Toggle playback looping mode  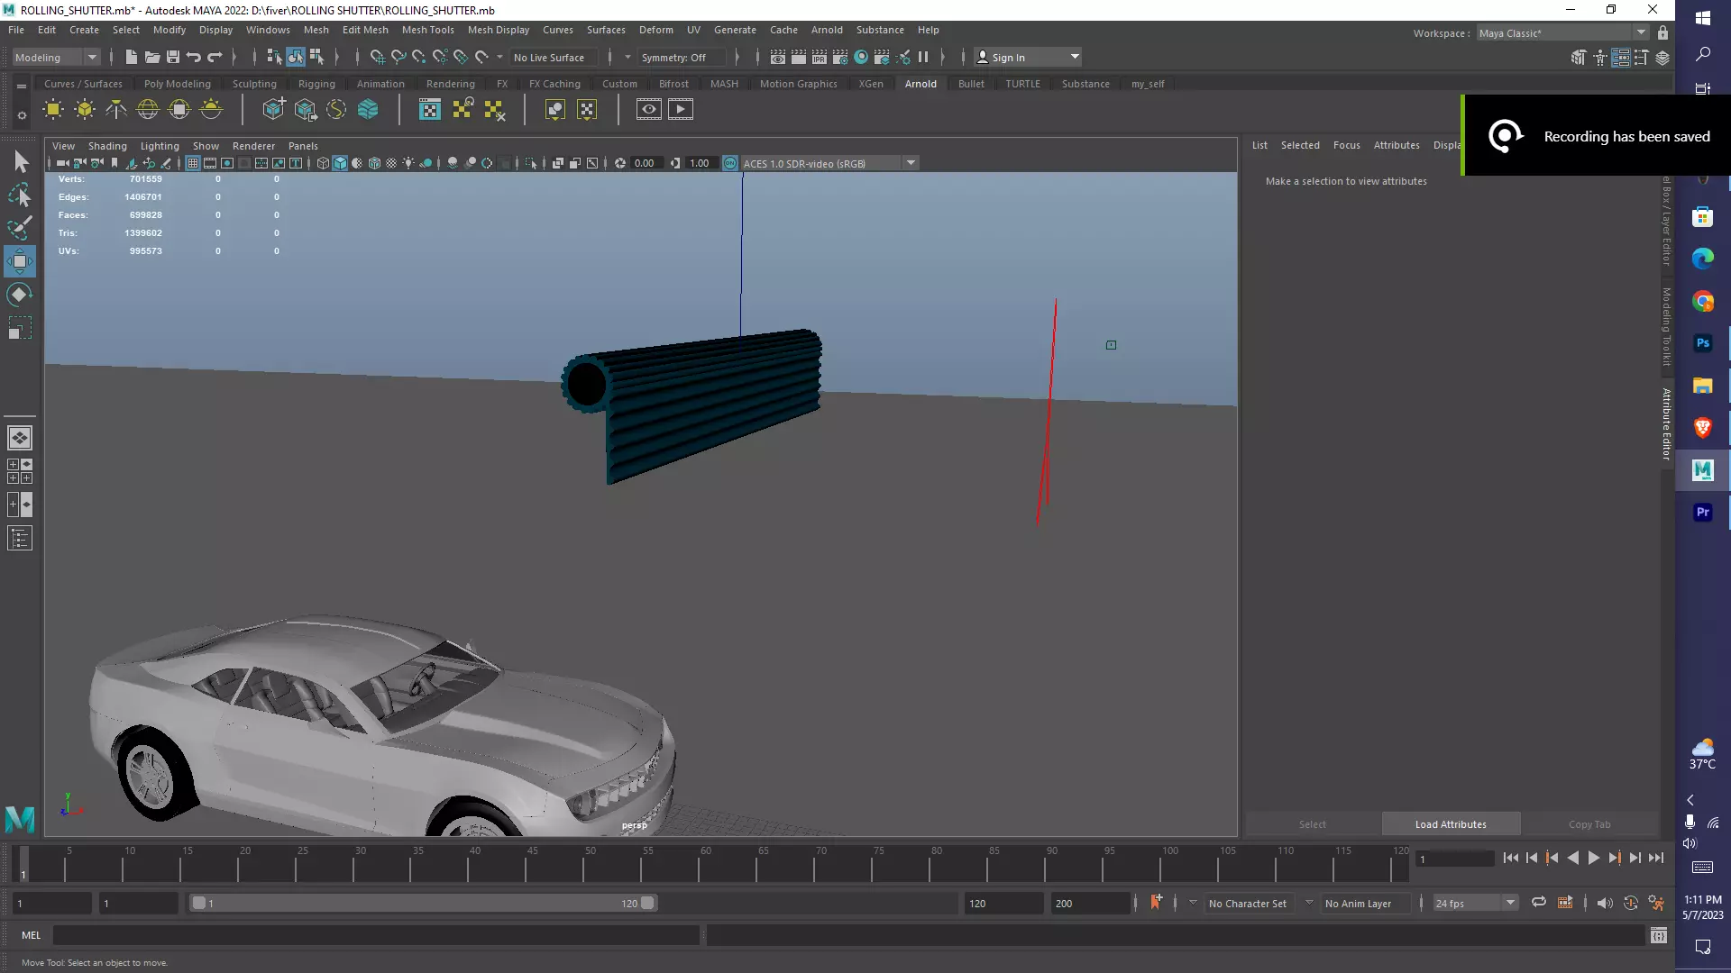coord(1538,903)
